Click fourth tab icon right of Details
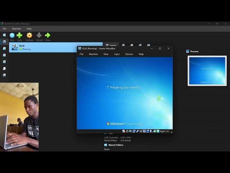Image resolution: width=230 pixels, height=173 pixels. point(148,45)
